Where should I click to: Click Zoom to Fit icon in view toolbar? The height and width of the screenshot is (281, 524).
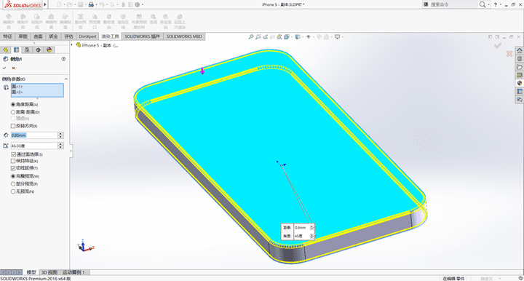[x=251, y=36]
